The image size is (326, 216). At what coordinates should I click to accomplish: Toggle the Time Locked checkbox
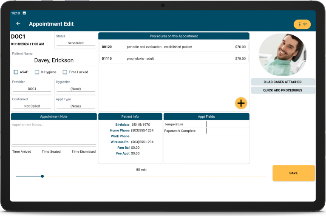(65, 72)
